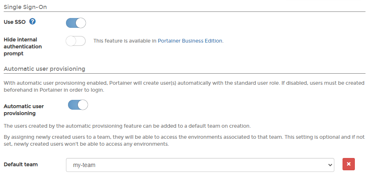This screenshot has width=370, height=176.
Task: Turn off the Use SSO switch
Action: pos(76,23)
